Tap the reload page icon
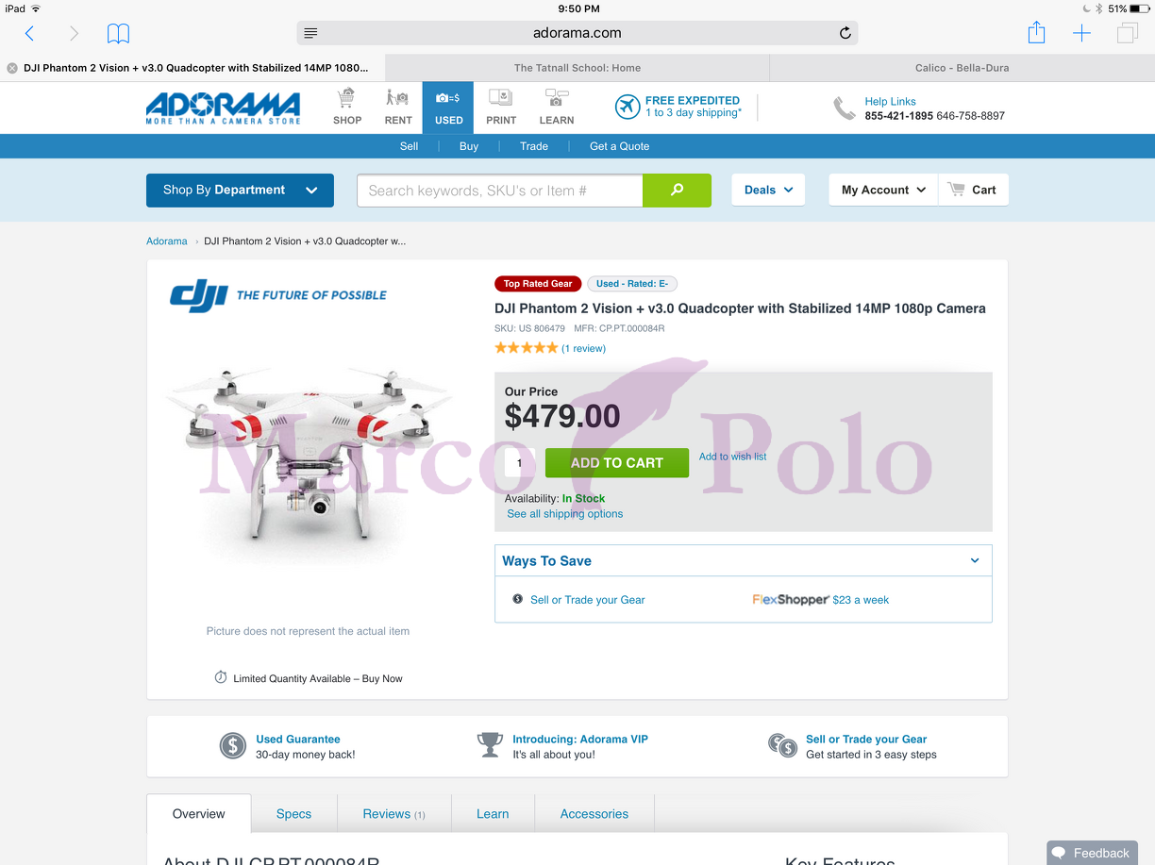1155x865 pixels. (x=845, y=33)
